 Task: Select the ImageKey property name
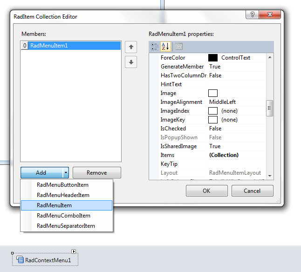[173, 120]
